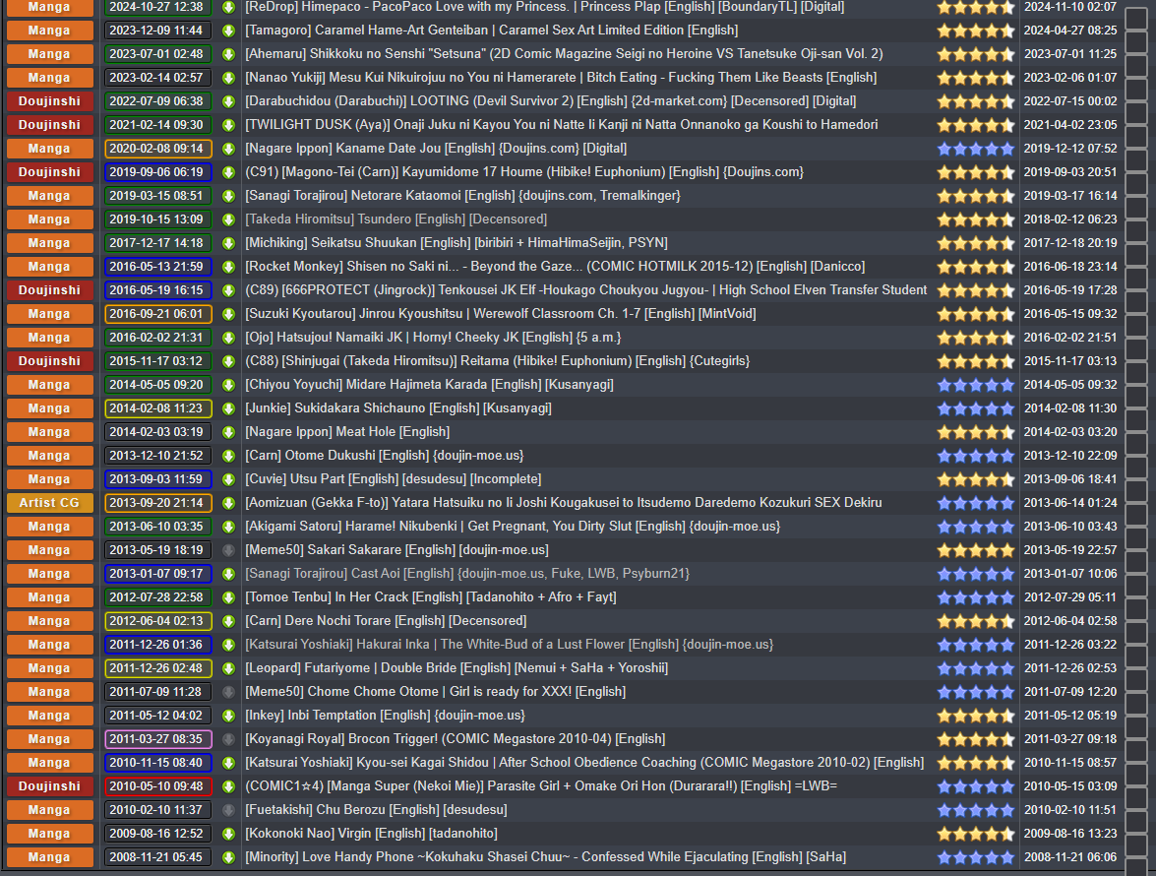Viewport: 1156px width, 876px height.
Task: Click the download arrow for the 2013-09-03 11:59 entry
Action: click(228, 479)
